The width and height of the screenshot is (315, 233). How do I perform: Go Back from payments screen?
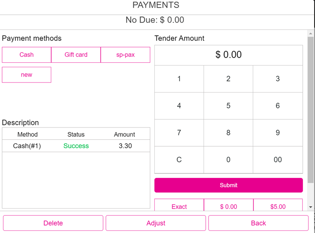pos(258,223)
